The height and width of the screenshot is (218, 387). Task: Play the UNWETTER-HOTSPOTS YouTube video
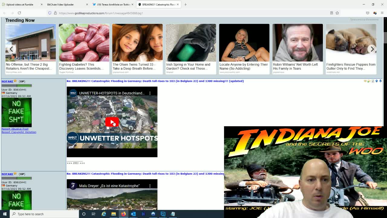tap(112, 122)
